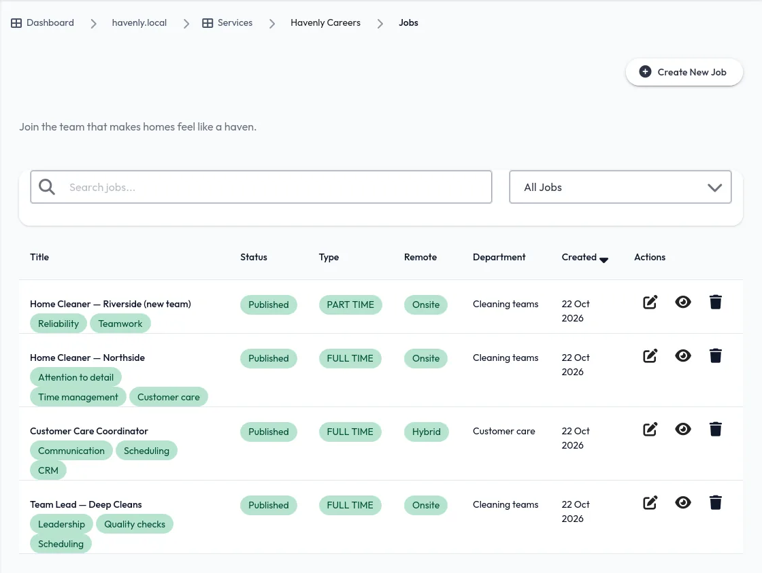Edit the Customer Care Coordinator job

[x=650, y=430]
